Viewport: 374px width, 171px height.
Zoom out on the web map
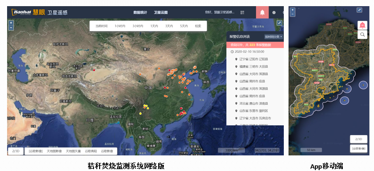point(11,28)
